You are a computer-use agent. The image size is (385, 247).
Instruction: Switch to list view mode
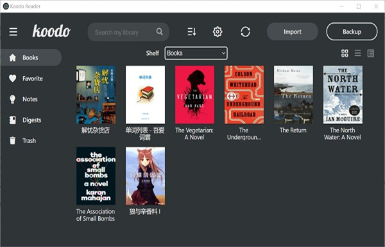tap(358, 53)
